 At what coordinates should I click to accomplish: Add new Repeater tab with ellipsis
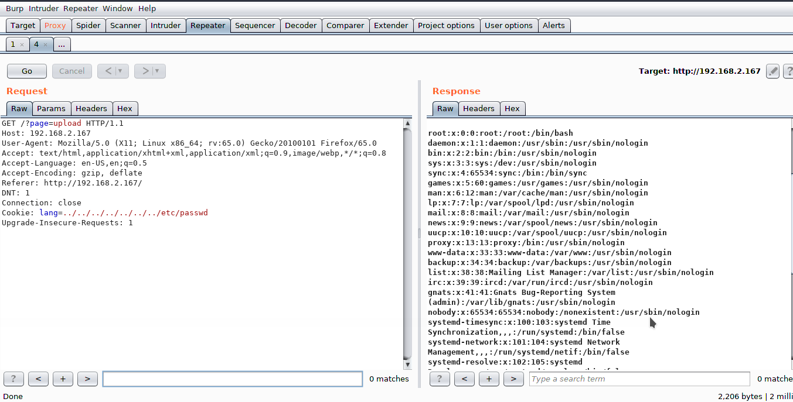coord(62,44)
